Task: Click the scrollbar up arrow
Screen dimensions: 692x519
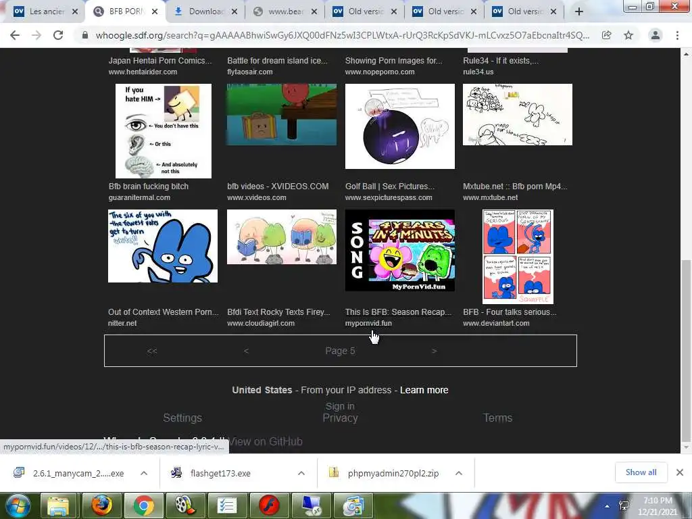Action: tap(686, 54)
